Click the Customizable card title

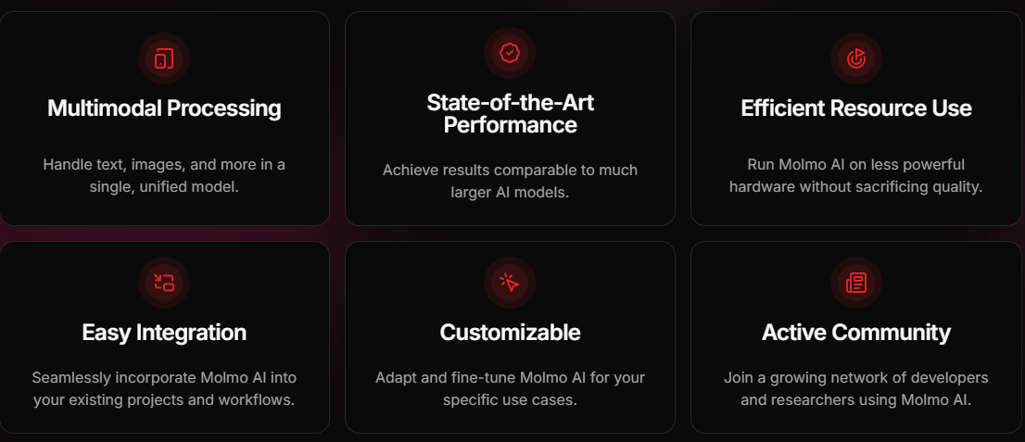(x=510, y=332)
